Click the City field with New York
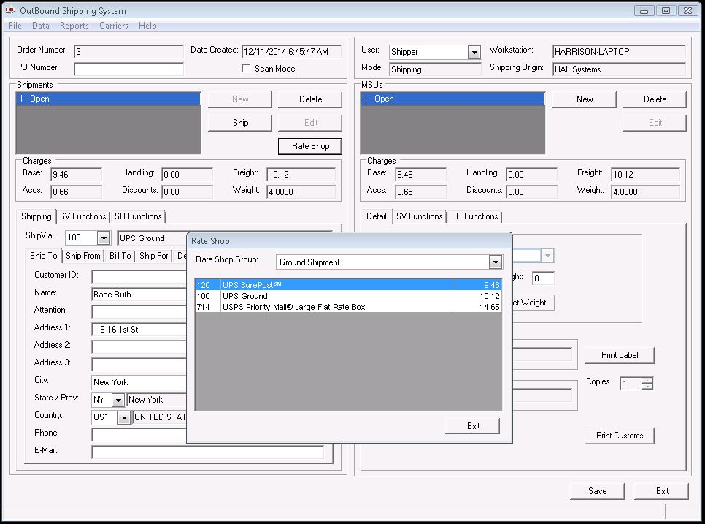Screen dimensions: 705x524 pos(139,382)
